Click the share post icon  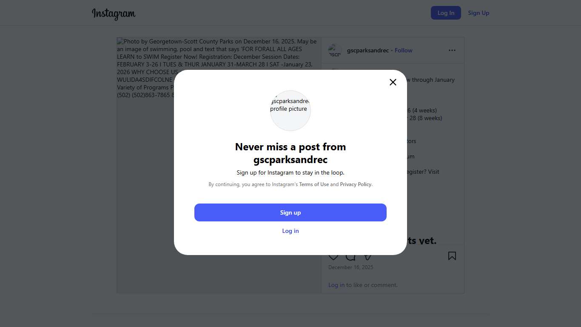pos(368,257)
